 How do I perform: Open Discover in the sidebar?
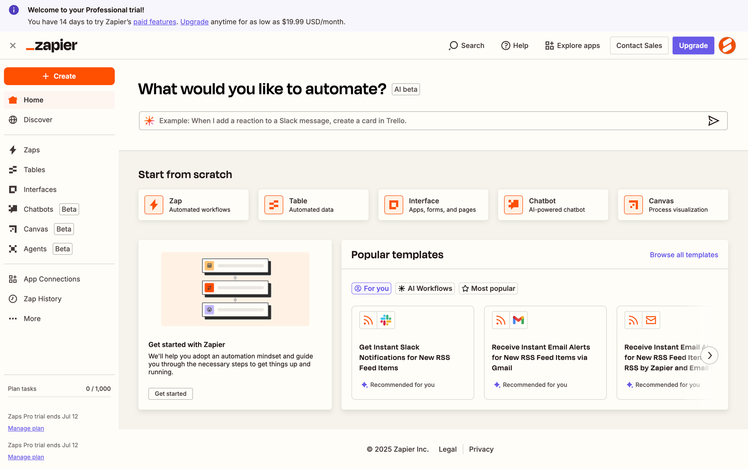[x=59, y=120]
